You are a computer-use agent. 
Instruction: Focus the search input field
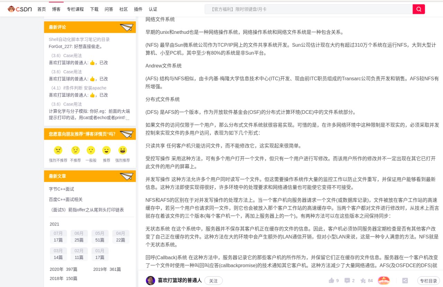pyautogui.click(x=309, y=9)
